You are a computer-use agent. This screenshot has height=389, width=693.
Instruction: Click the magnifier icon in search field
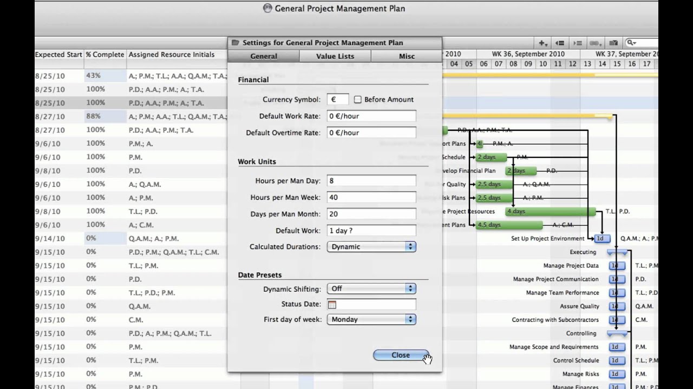pos(631,43)
